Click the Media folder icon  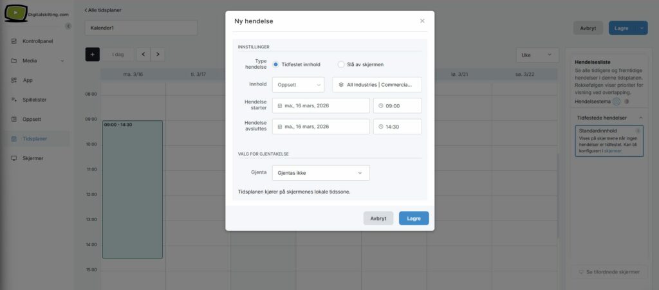[14, 61]
